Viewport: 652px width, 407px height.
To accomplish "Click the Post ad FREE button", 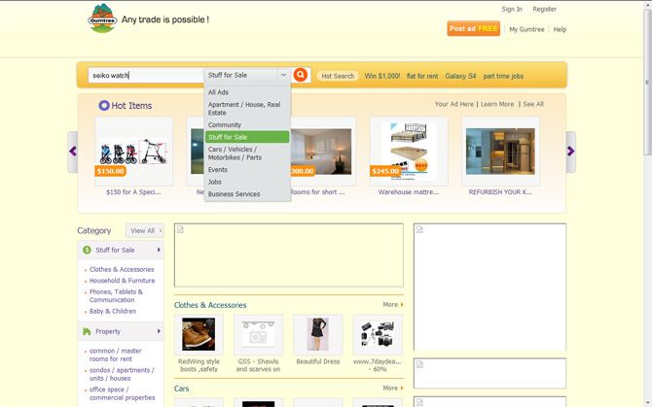I will [474, 28].
